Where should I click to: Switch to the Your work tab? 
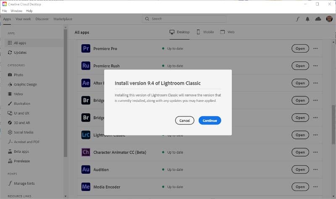23,19
